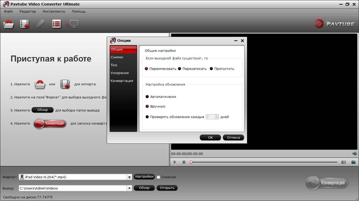Click the iPad Video H.264 format field
The image size is (359, 201).
76,177
